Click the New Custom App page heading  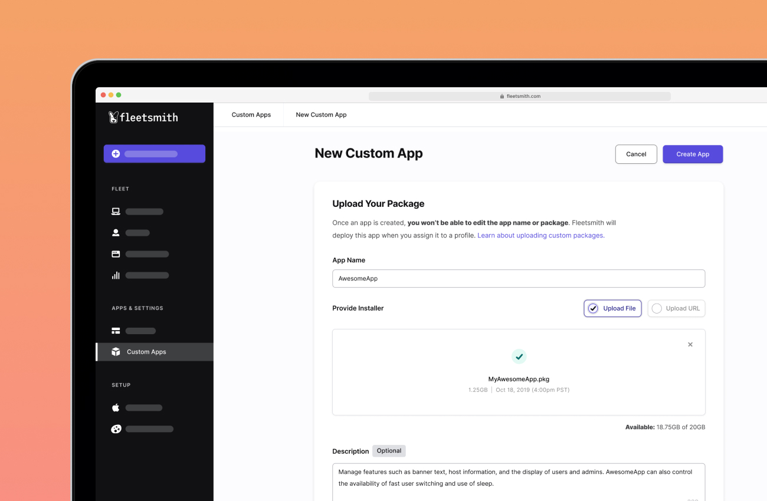(369, 153)
